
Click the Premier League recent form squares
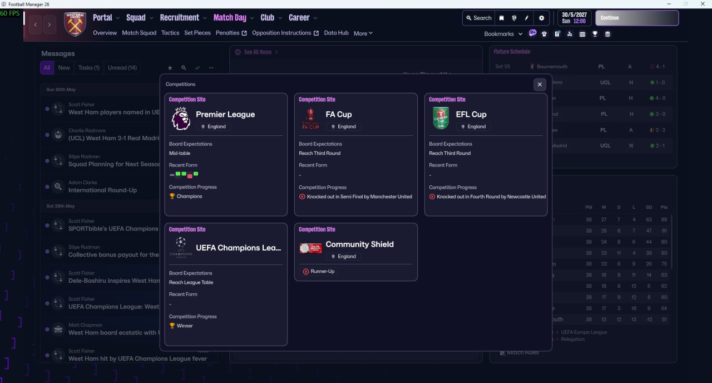184,175
